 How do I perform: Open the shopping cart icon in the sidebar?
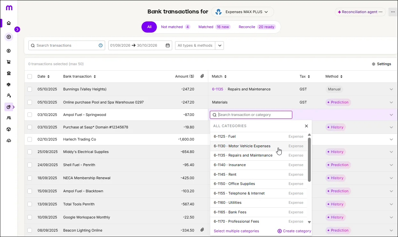pyautogui.click(x=9, y=62)
